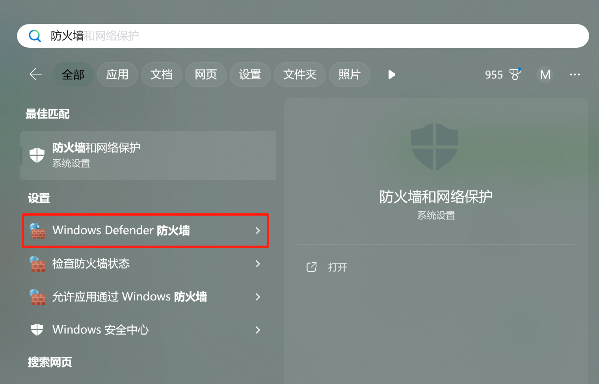This screenshot has height=384, width=599.
Task: Expand the Windows Defender 防火墙 result chevron
Action: [x=258, y=231]
